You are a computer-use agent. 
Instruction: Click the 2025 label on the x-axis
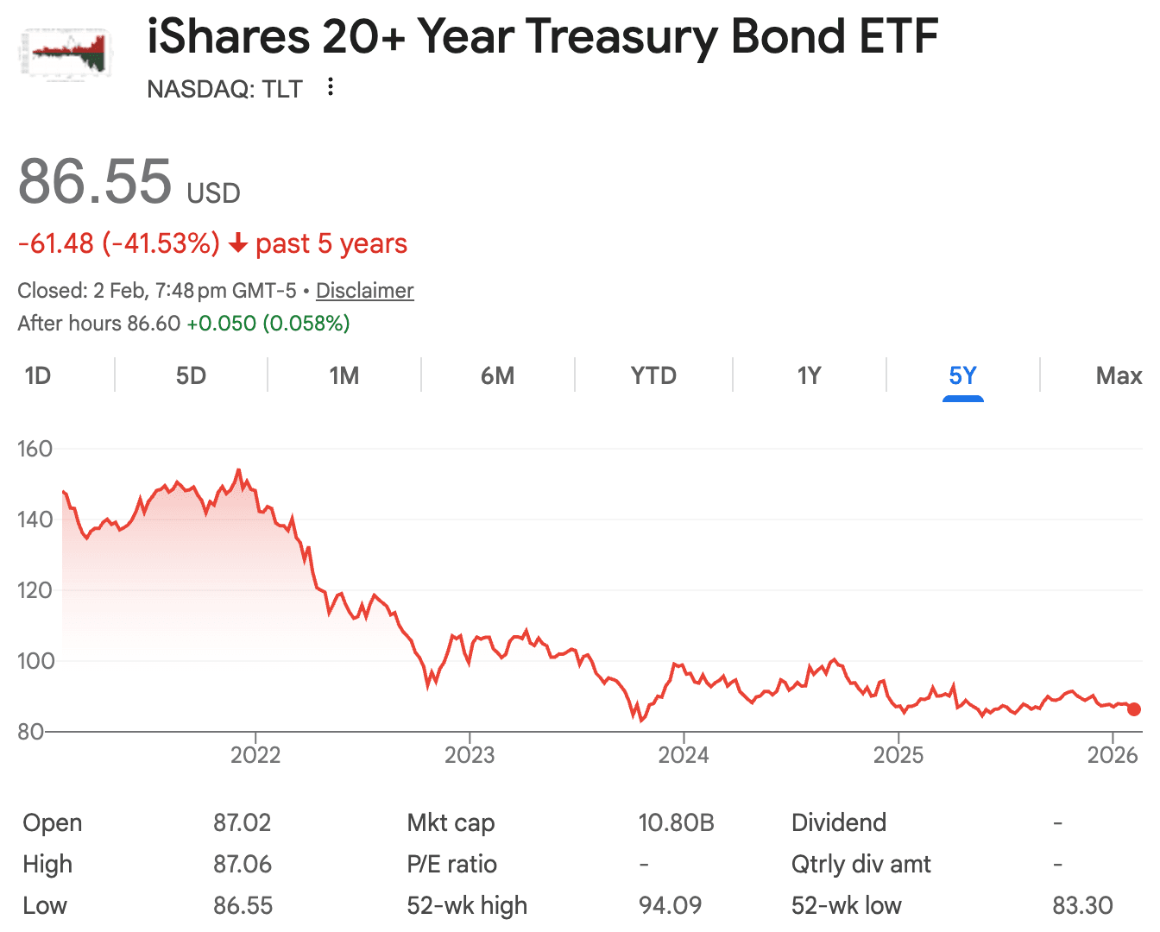898,756
